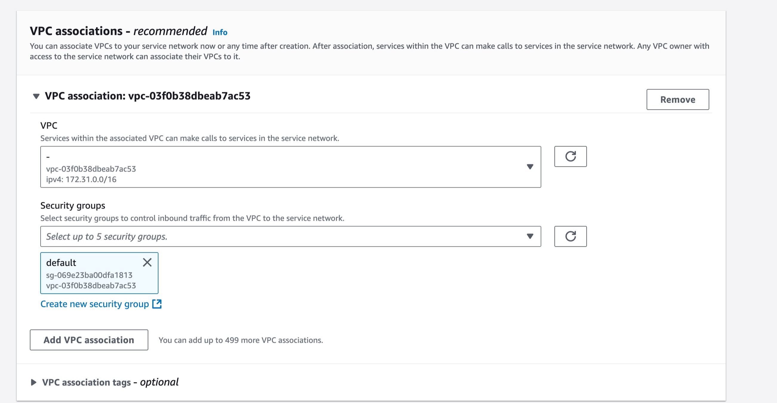Click the ipv4 172.31.0.0/16 line in VPC selector

click(81, 180)
